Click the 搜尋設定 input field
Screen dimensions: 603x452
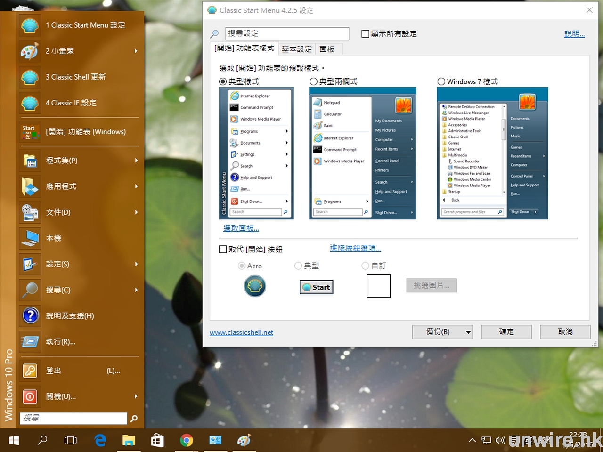point(287,33)
